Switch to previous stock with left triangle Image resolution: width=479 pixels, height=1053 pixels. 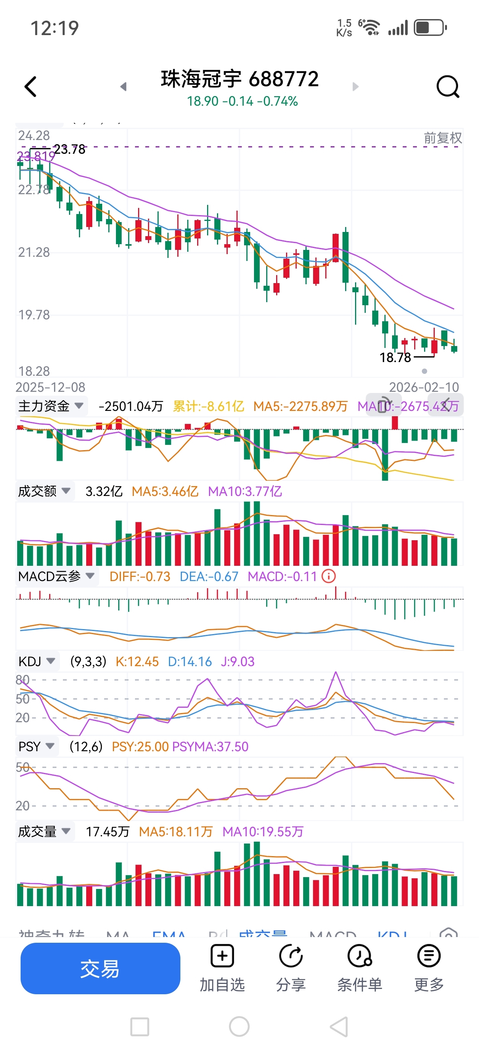click(124, 87)
